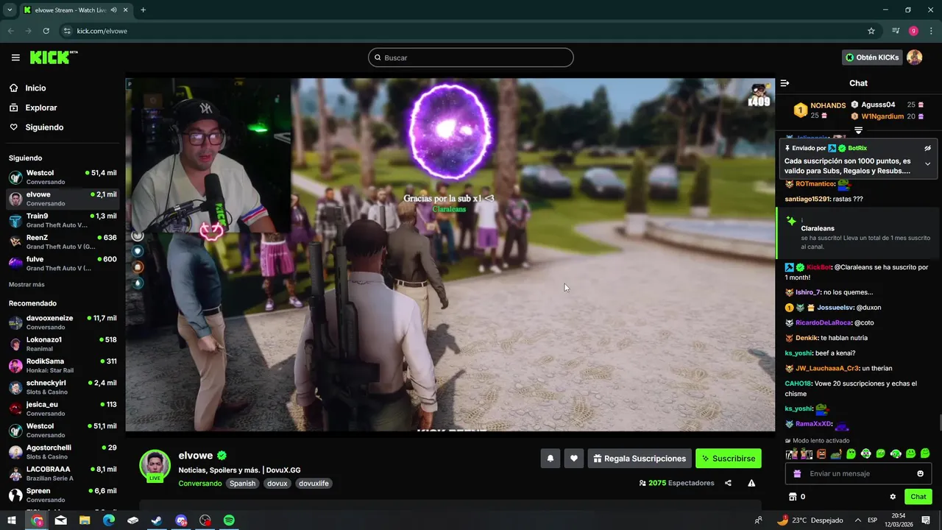Toggle the follow heart button
This screenshot has height=530, width=942.
(x=574, y=459)
